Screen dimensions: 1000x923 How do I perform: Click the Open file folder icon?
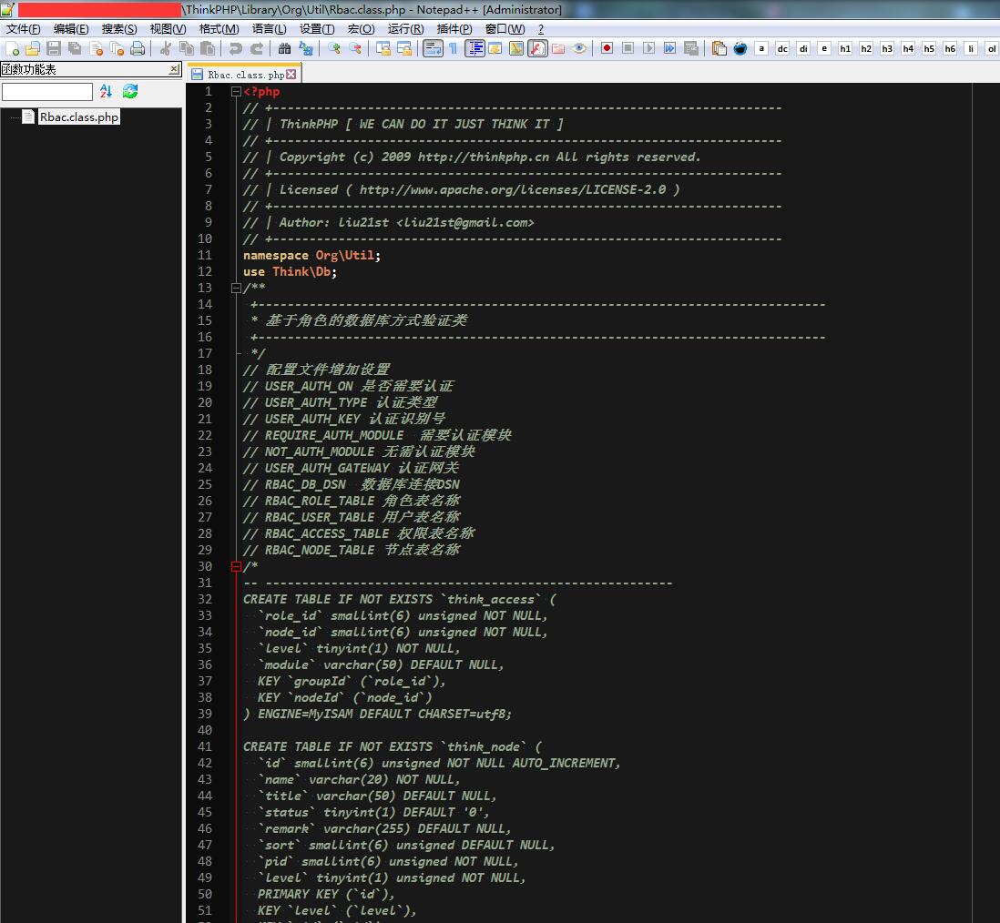coord(33,48)
